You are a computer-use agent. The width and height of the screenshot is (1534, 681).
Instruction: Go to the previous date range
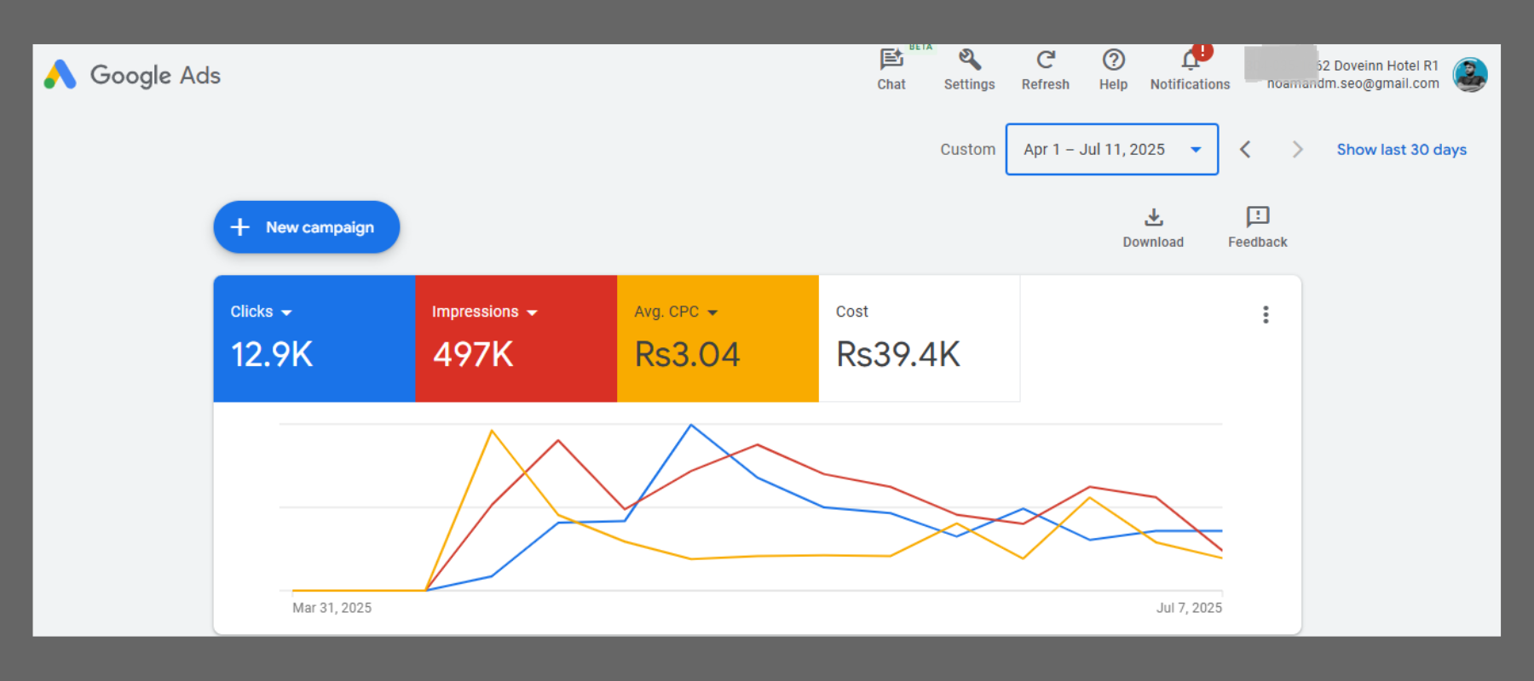click(1245, 150)
